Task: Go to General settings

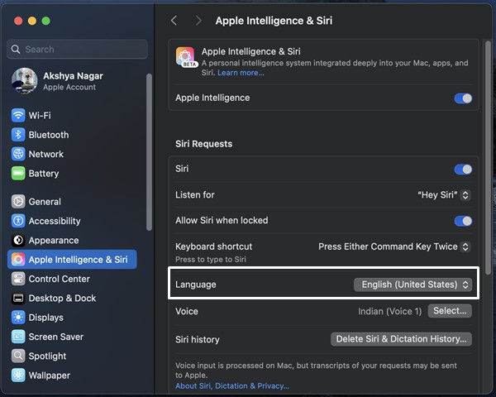Action: click(x=72, y=201)
